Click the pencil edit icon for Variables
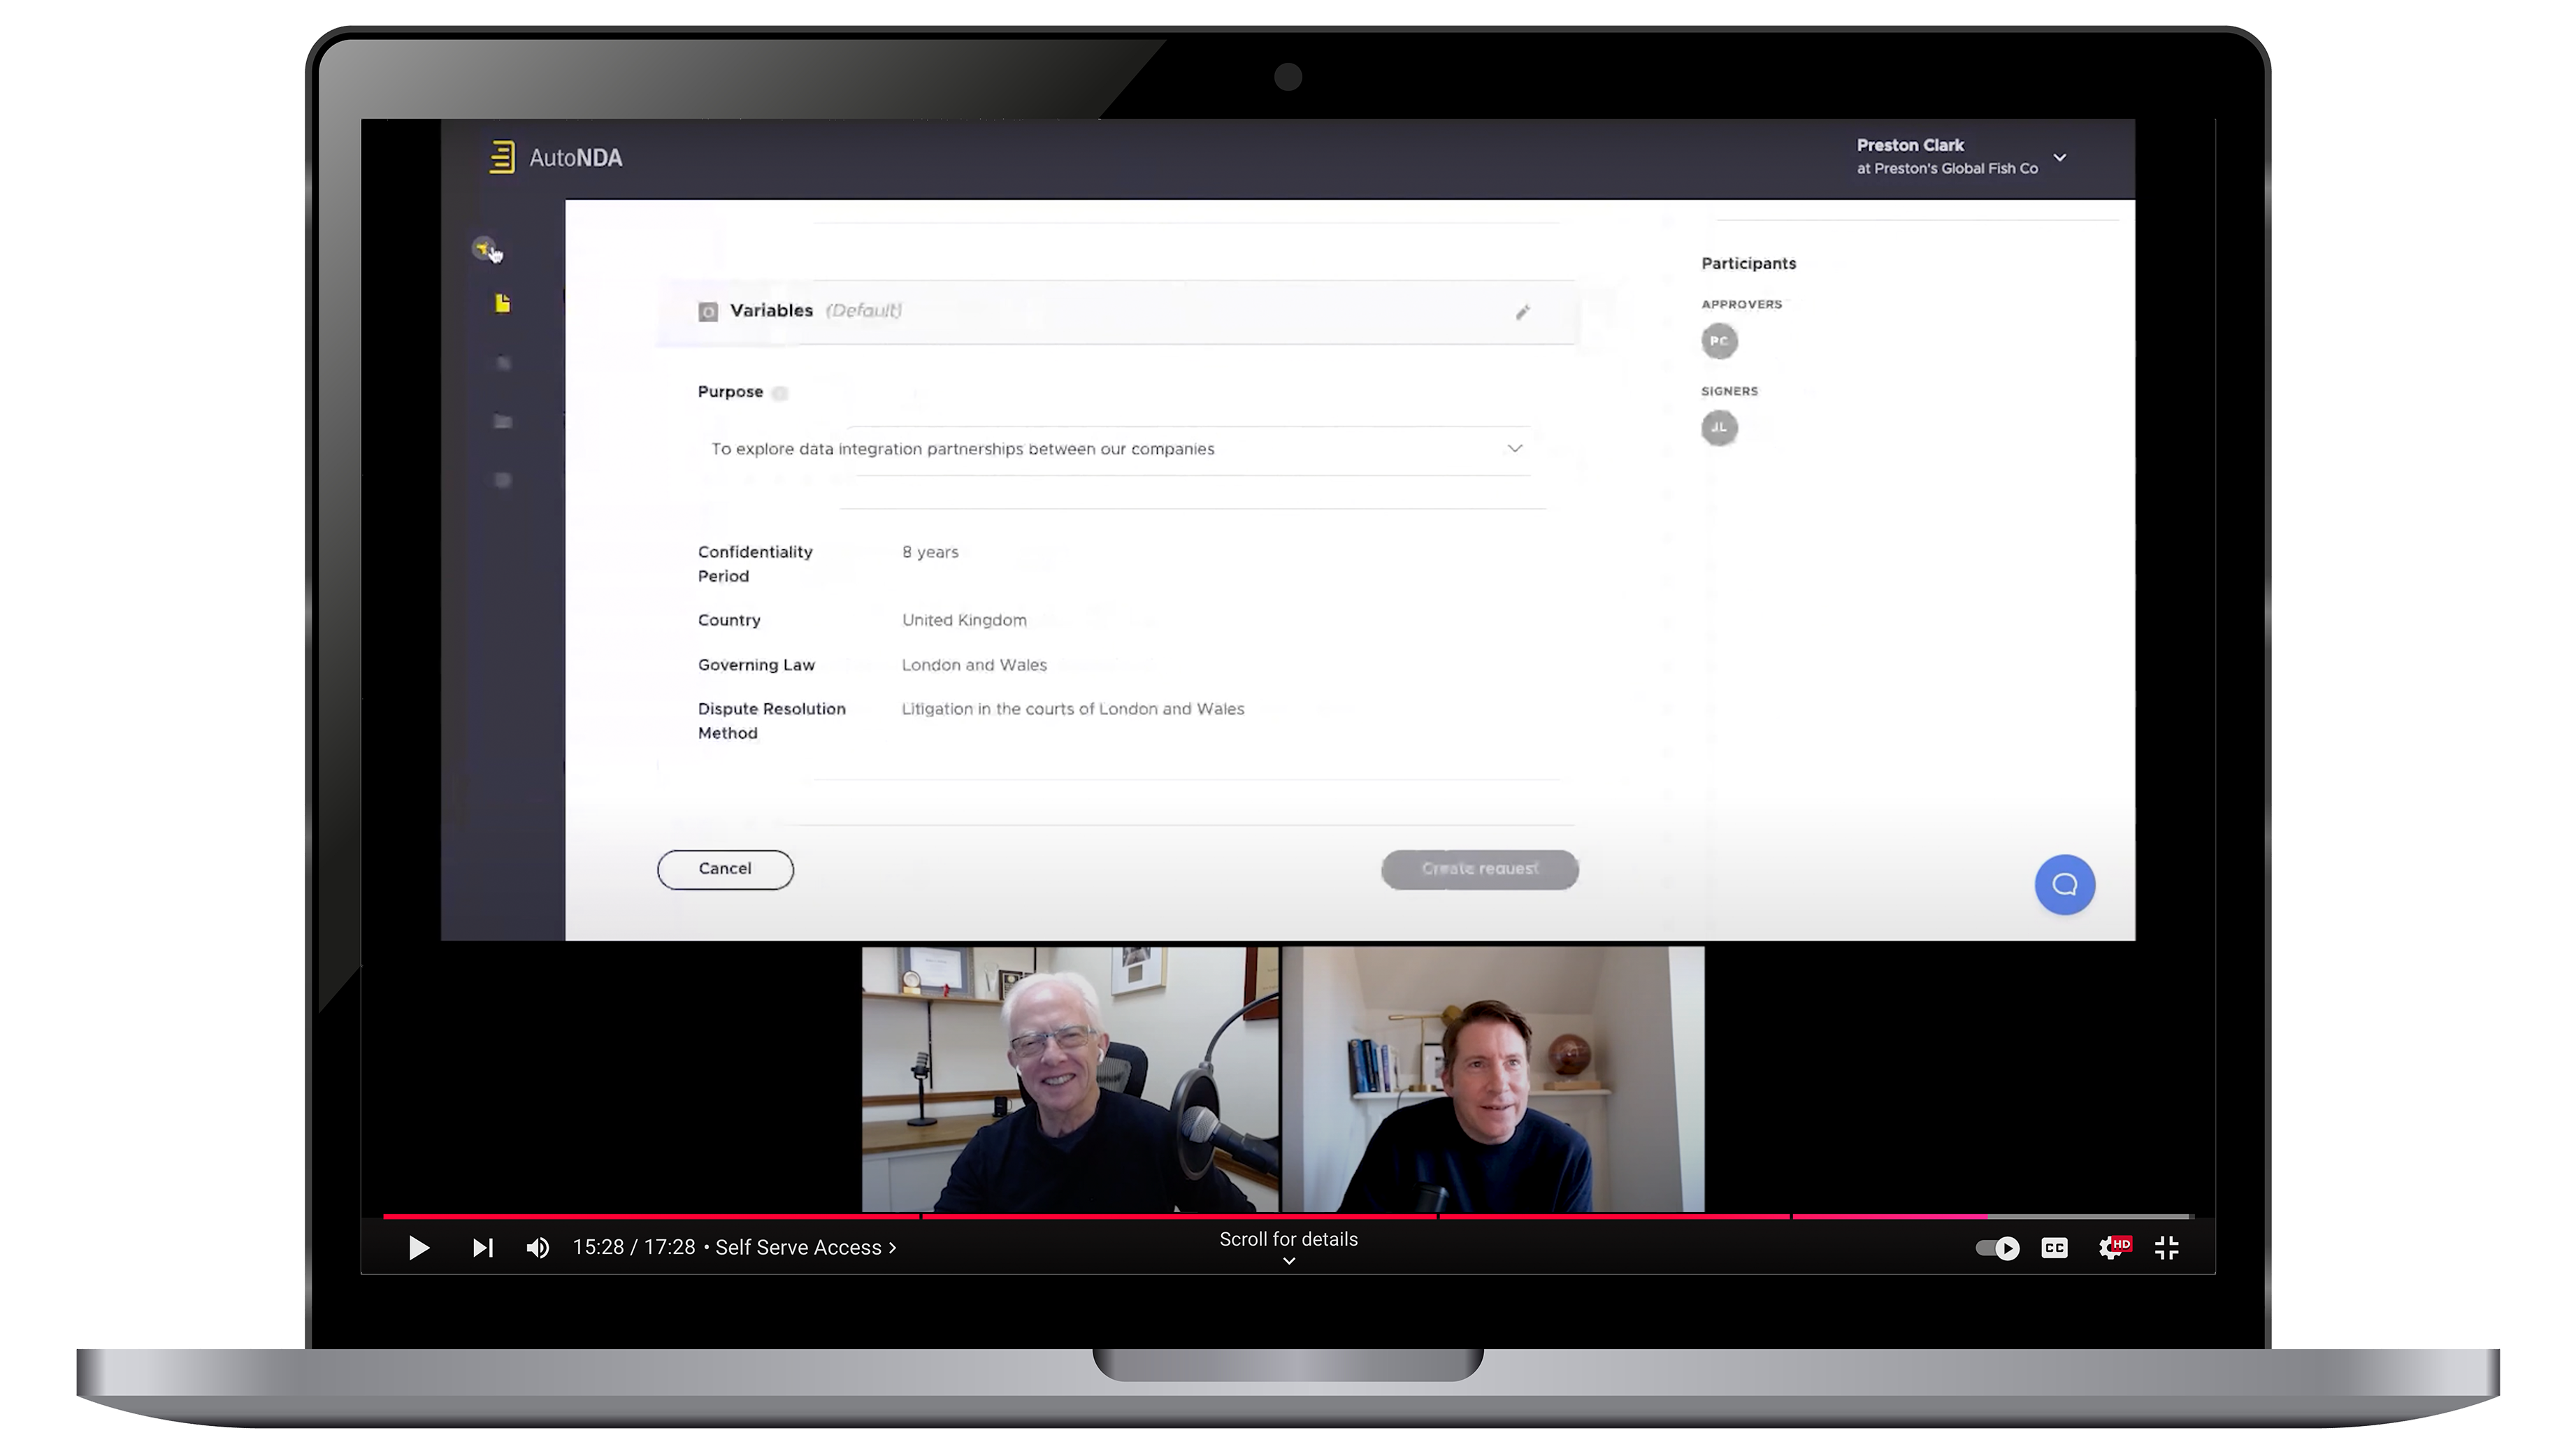2576x1449 pixels. [1522, 312]
